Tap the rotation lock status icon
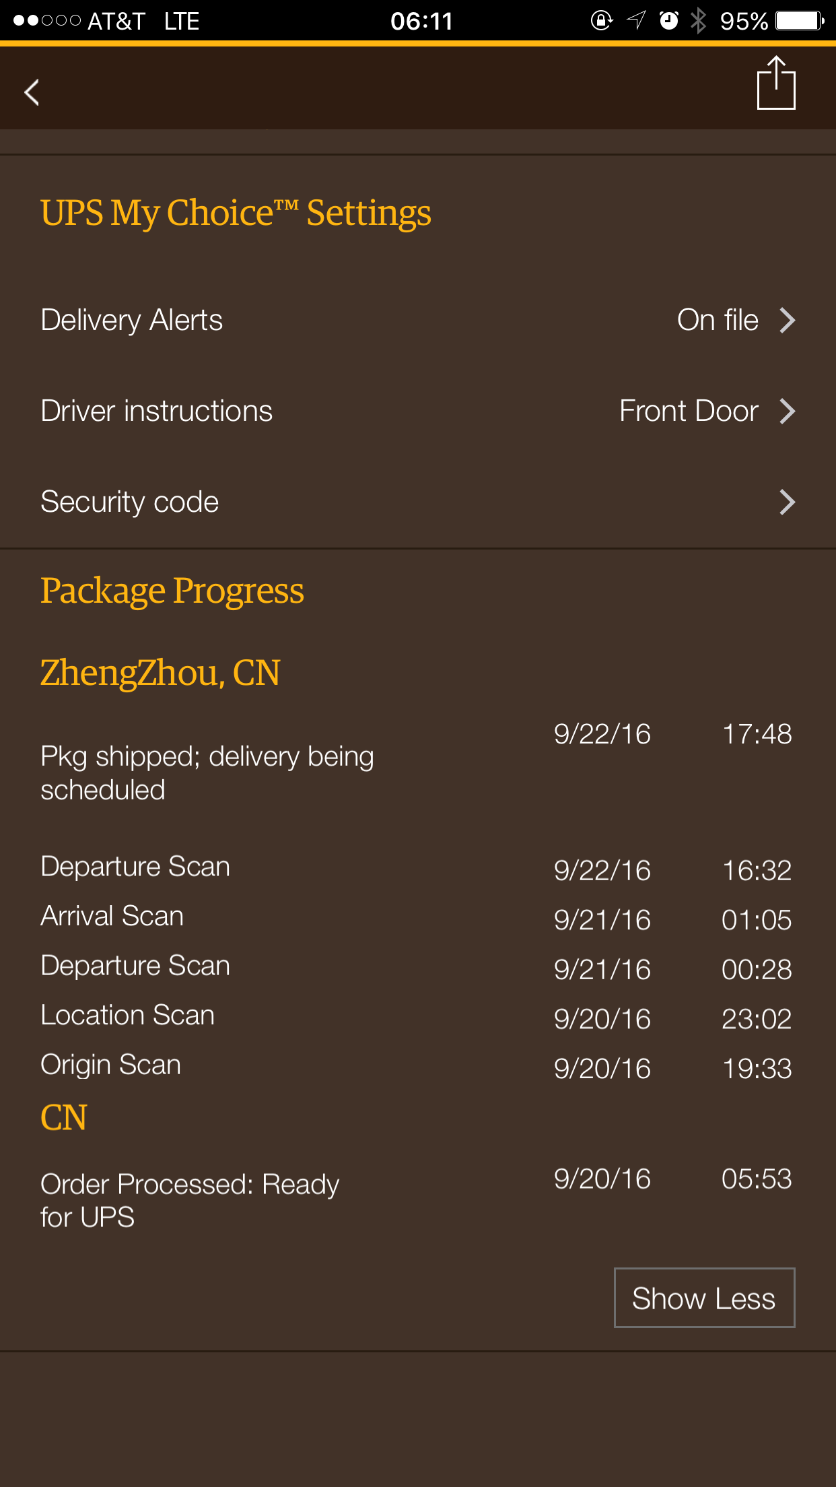This screenshot has width=836, height=1487. coord(601,21)
